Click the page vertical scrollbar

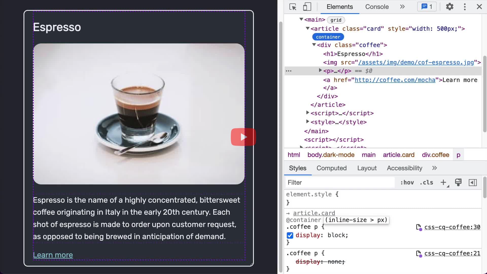pos(281,147)
